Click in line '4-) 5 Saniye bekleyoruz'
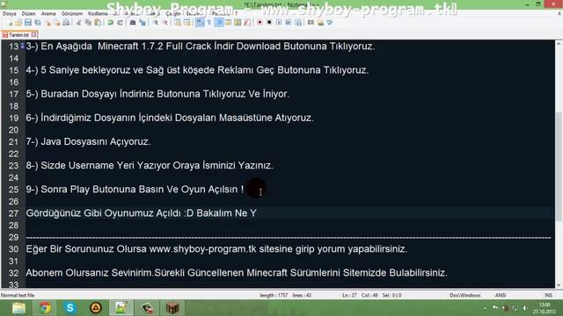Viewport: 563px width, 316px height. [197, 70]
